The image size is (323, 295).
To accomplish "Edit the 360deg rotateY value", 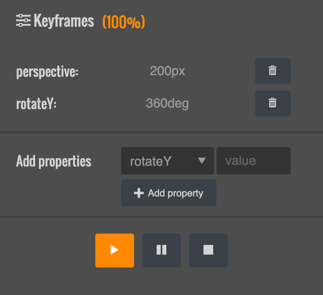I will tap(167, 104).
